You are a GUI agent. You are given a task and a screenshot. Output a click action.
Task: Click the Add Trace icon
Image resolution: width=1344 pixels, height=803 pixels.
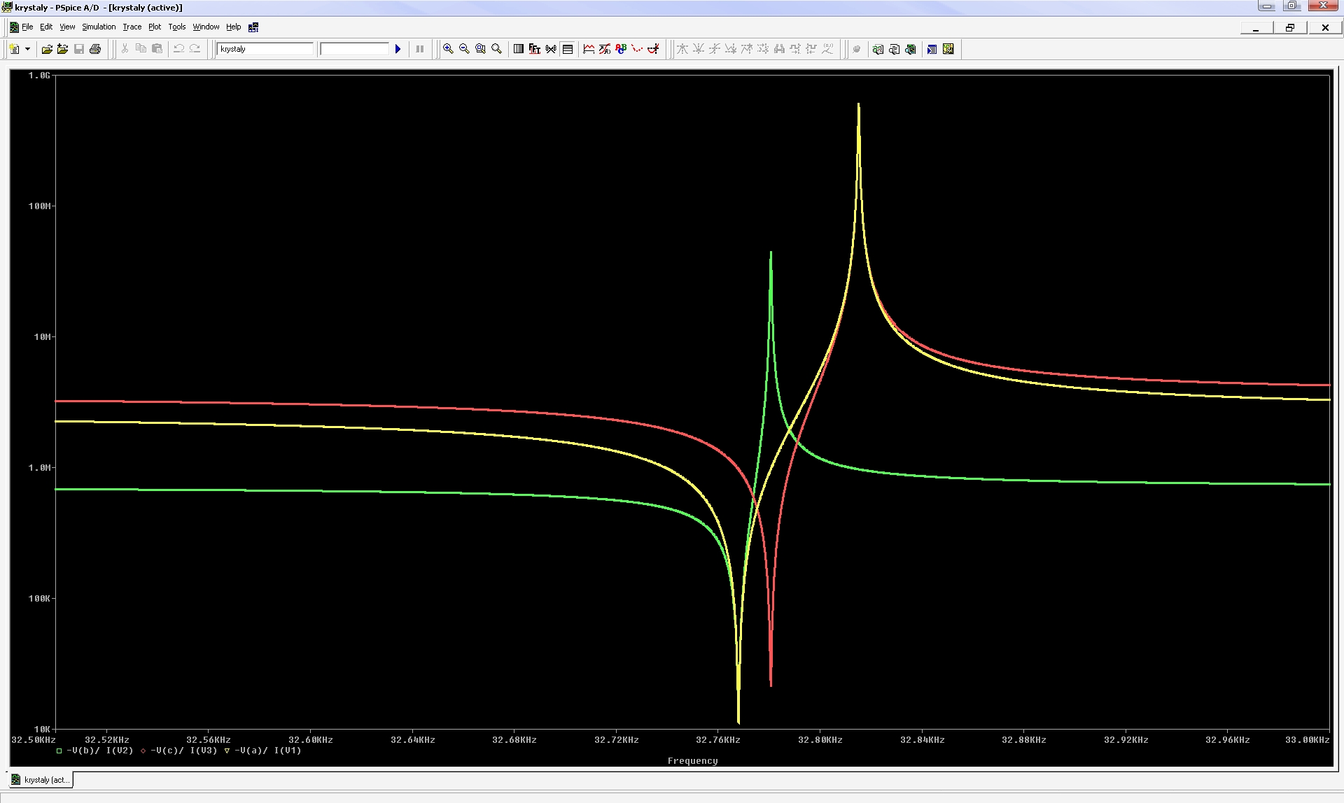pos(589,49)
